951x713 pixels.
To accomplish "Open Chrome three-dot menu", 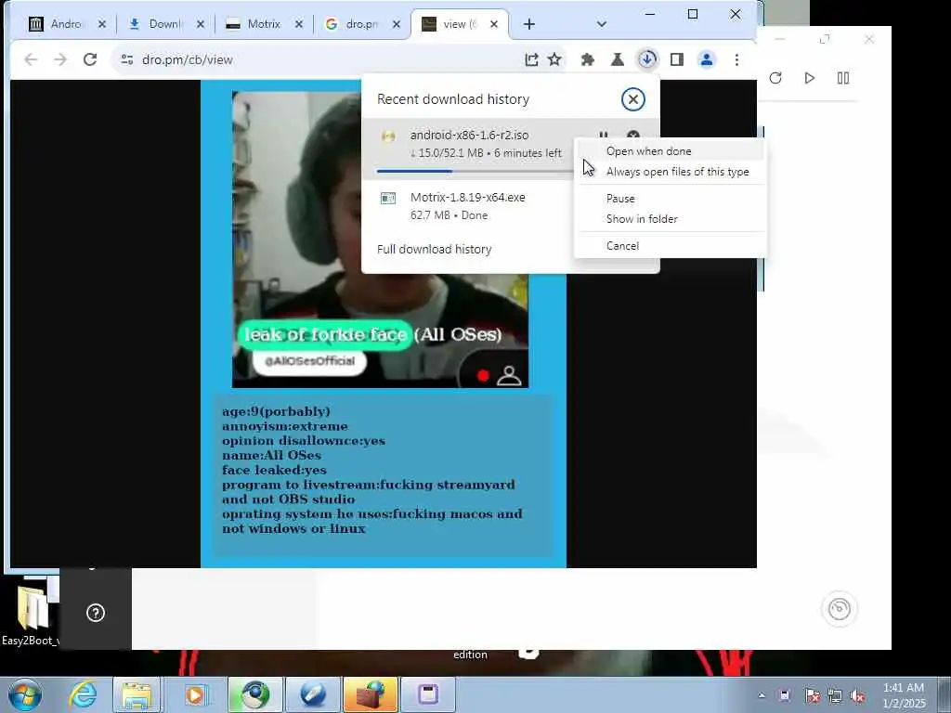I will (x=736, y=59).
